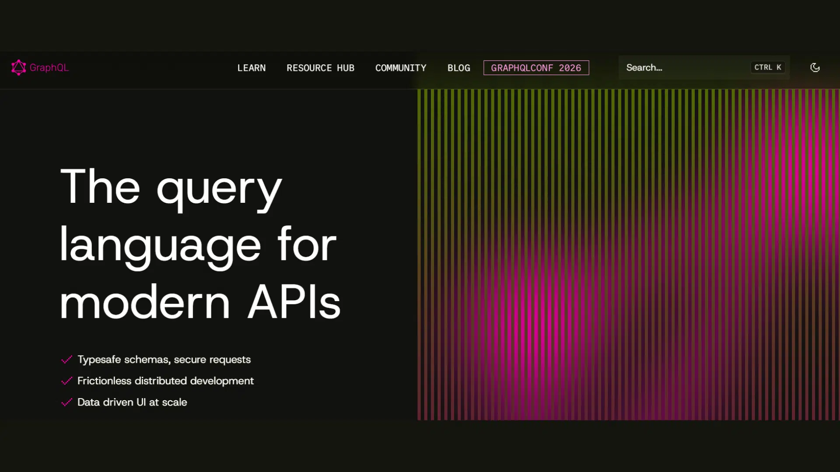Click the GraphQL logo icon

(x=19, y=68)
